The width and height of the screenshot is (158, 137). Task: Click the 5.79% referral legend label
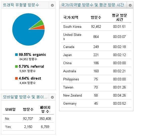pyautogui.click(x=31, y=66)
